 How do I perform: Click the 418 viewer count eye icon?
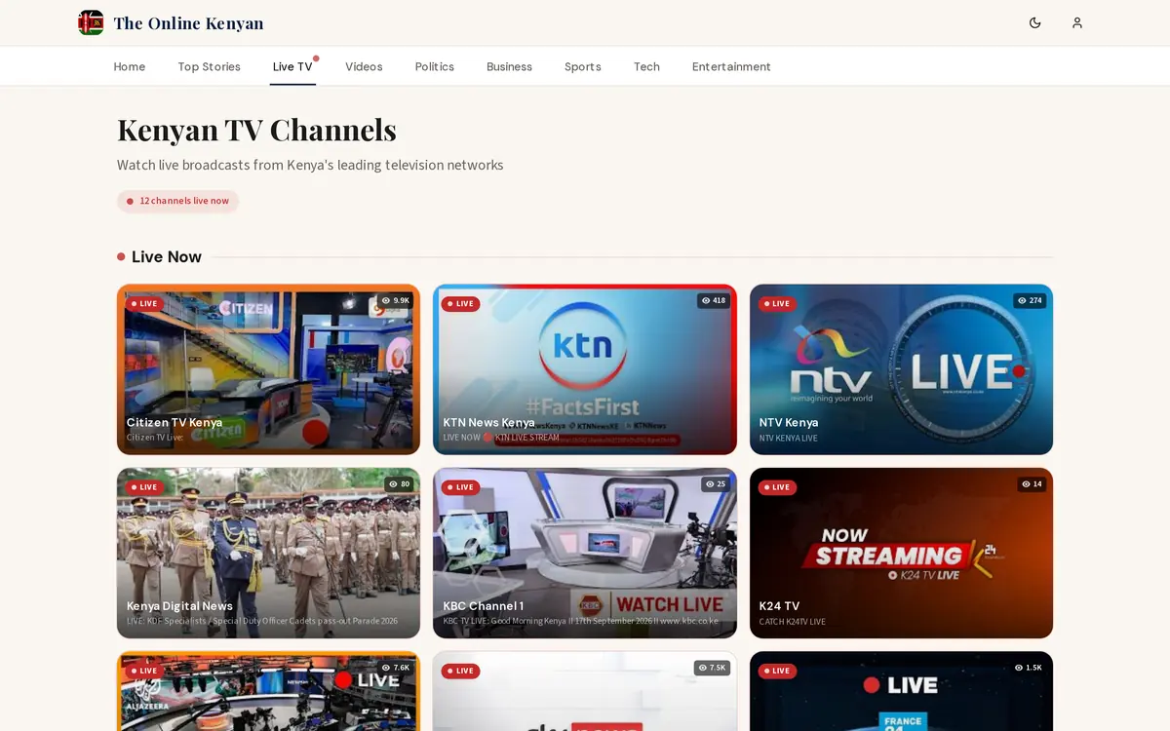[x=706, y=301]
